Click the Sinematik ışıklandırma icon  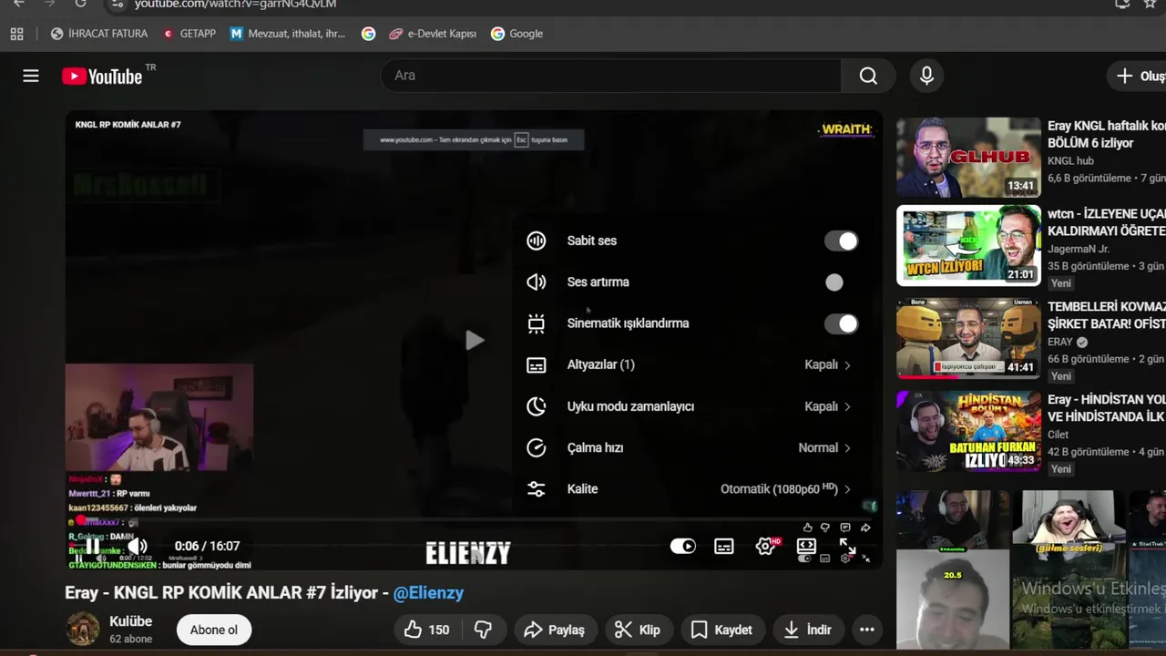pyautogui.click(x=537, y=323)
